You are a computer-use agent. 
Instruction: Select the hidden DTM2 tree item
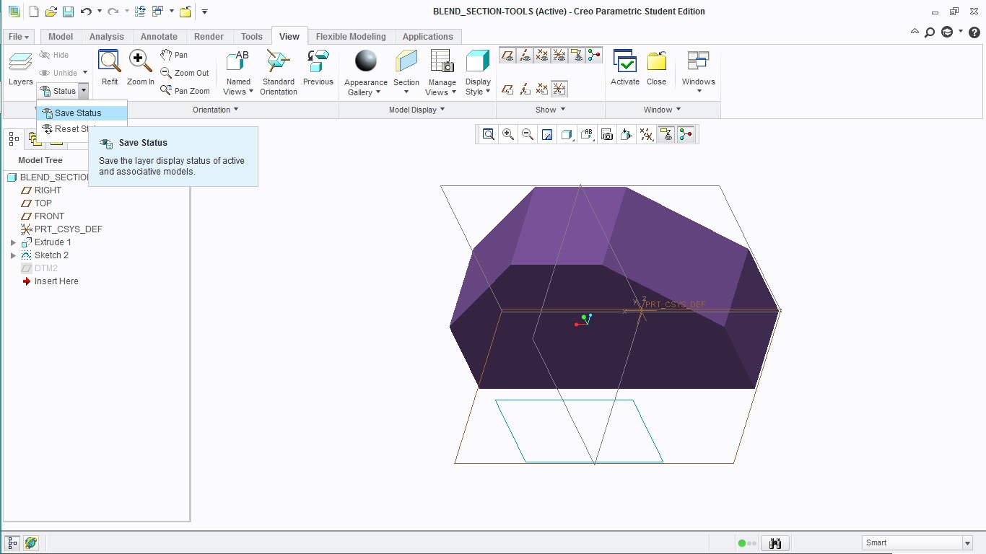pos(46,268)
